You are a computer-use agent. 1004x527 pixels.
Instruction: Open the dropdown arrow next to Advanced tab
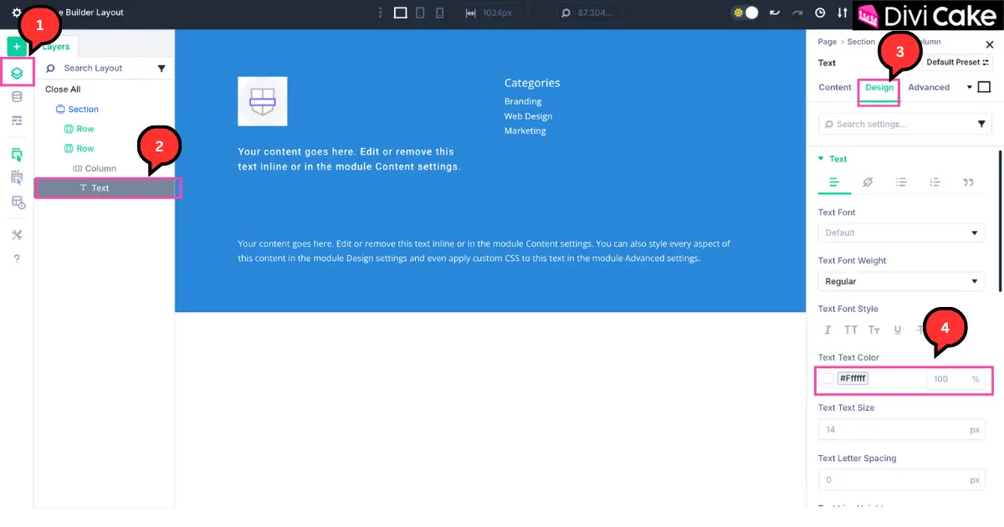pos(970,87)
